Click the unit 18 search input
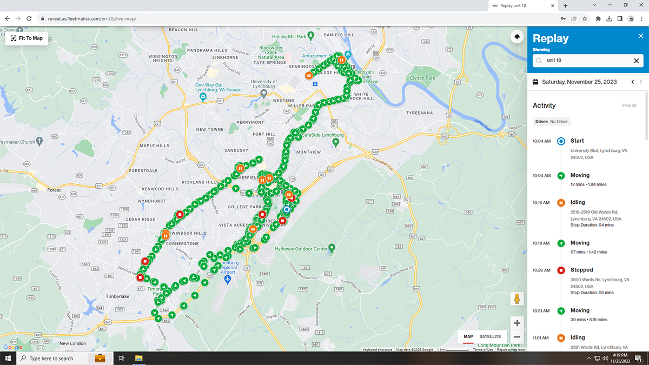Screen dimensions: 649x365 pyautogui.click(x=587, y=61)
